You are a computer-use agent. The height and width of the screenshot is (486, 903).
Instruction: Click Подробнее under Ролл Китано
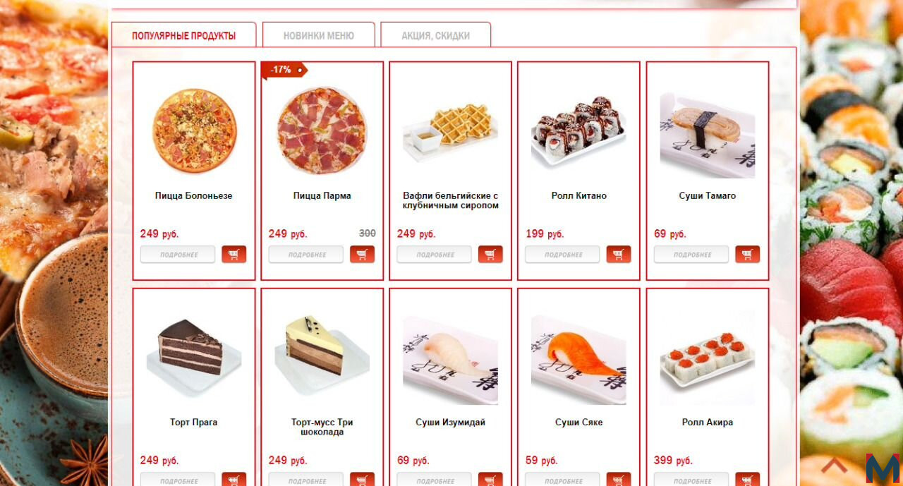pos(562,255)
